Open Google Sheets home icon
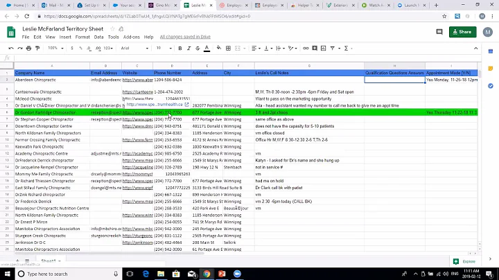This screenshot has width=499, height=280. (x=11, y=32)
